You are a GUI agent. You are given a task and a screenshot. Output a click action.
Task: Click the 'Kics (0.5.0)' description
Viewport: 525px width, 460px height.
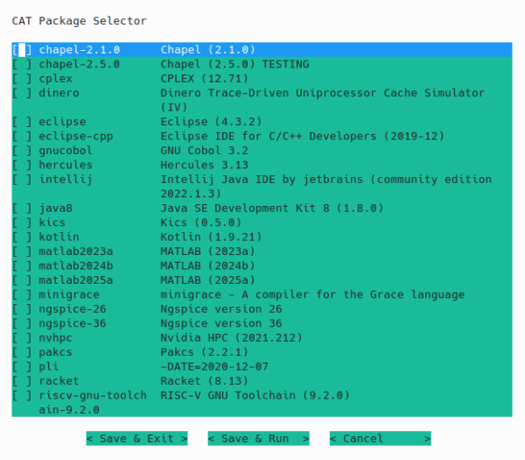[201, 223]
